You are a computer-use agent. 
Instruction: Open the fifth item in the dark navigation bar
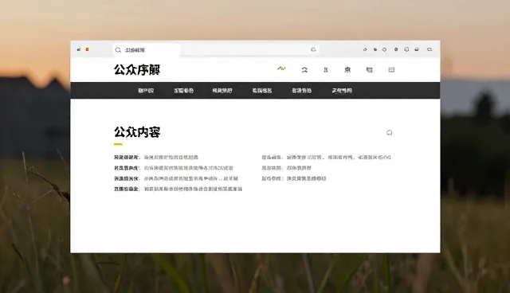pyautogui.click(x=301, y=91)
